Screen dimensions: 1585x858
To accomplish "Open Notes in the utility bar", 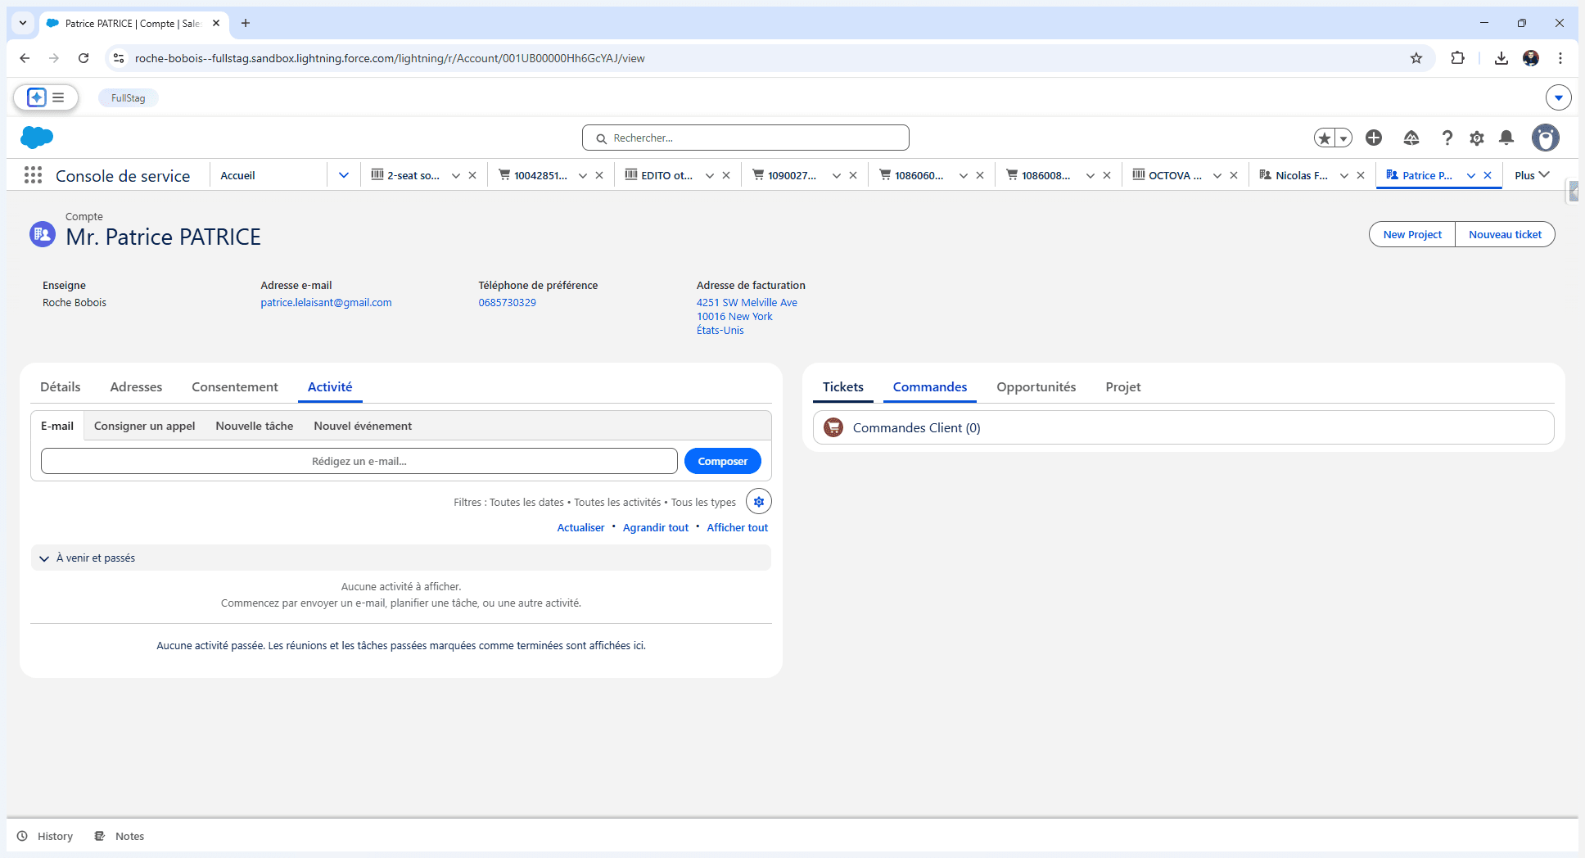I will [x=120, y=836].
